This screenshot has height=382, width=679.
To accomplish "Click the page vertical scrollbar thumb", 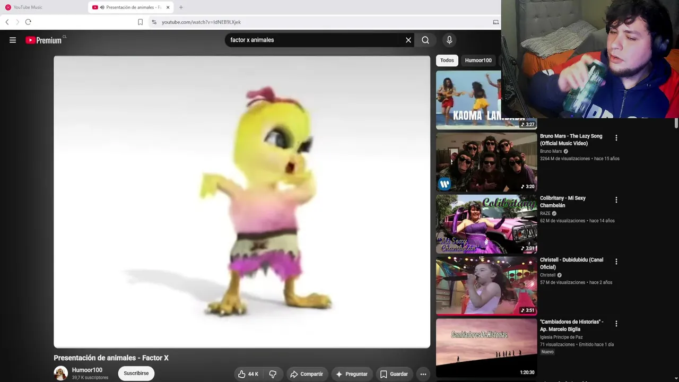I will pos(676,123).
